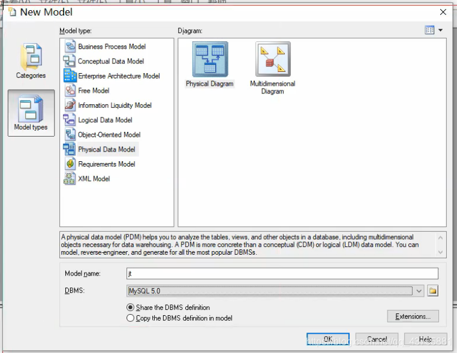Click description box scroll up arrow

[x=440, y=238]
